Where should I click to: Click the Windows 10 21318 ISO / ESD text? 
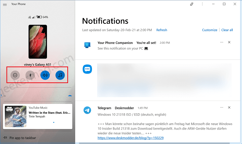pyautogui.click(x=132, y=115)
